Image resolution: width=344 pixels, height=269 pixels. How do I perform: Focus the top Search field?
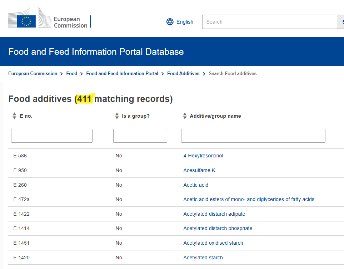tap(270, 22)
